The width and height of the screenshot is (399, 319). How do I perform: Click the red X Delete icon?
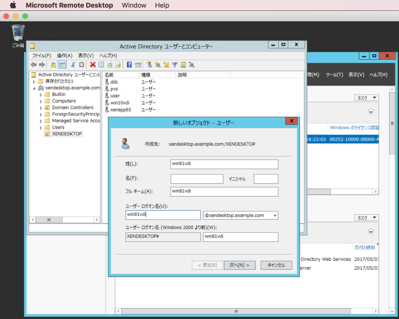[93, 65]
